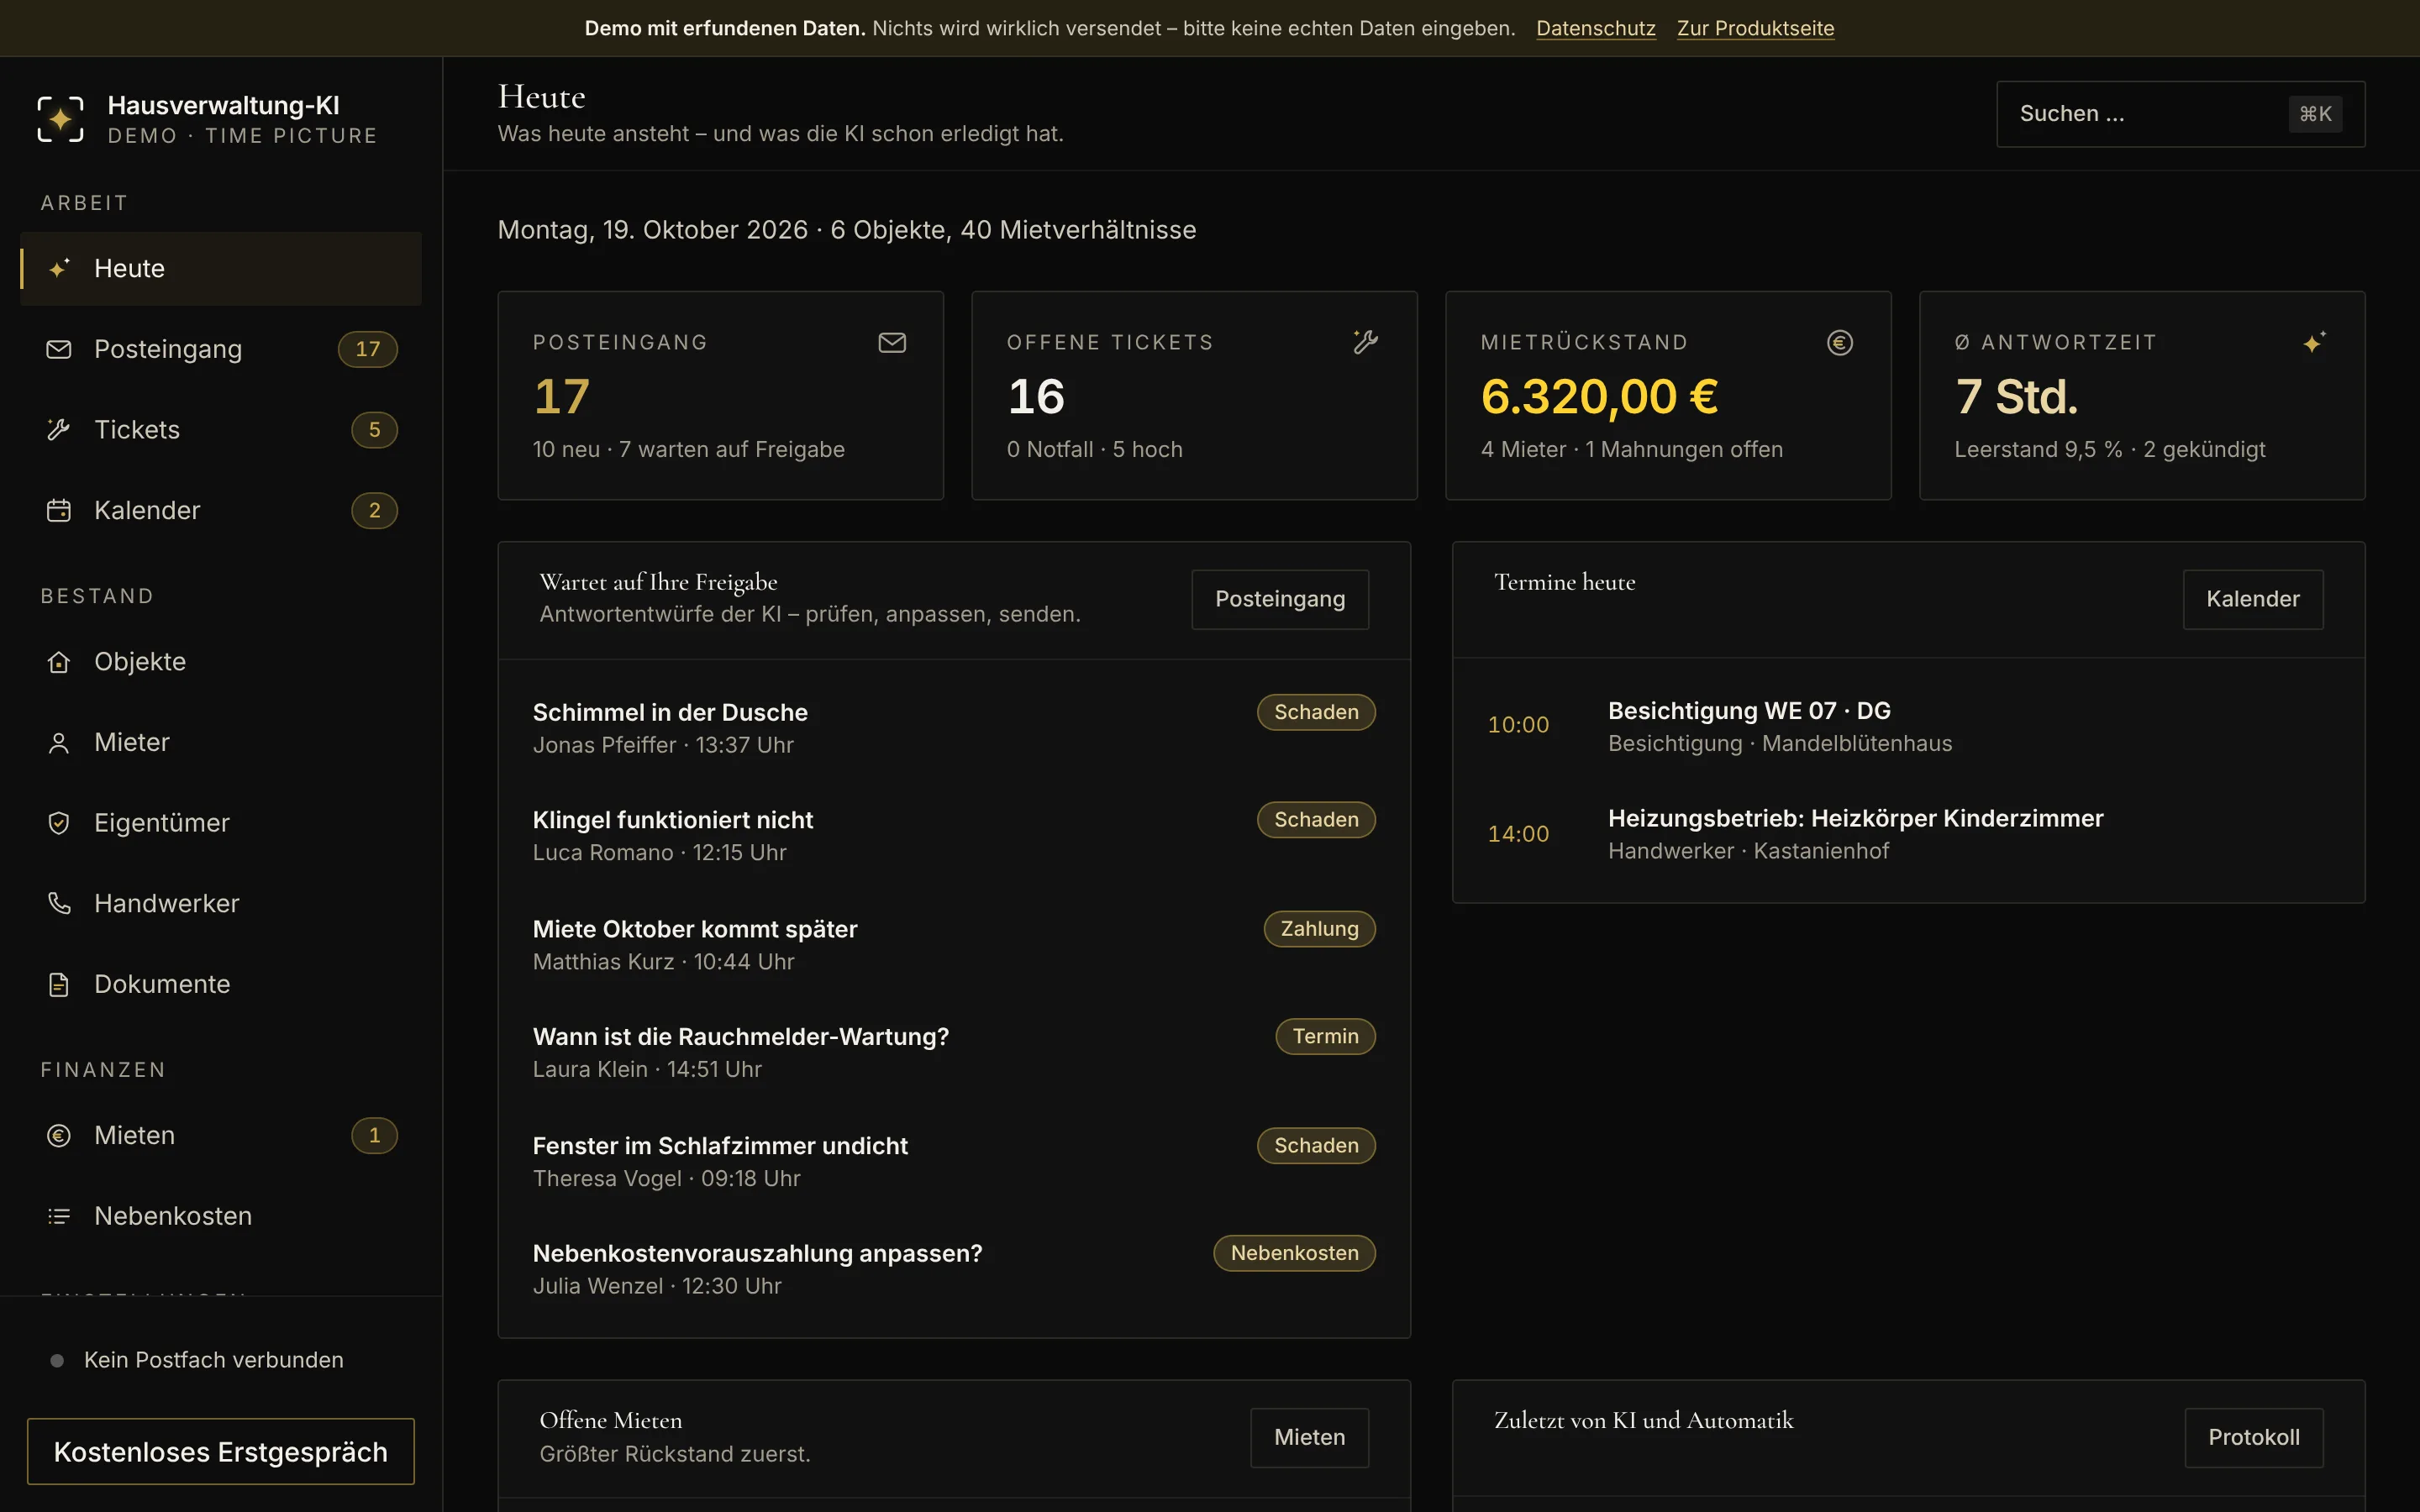2420x1512 pixels.
Task: Open Nebenkostenvorauszahlung anpassen? message
Action: click(954, 1269)
